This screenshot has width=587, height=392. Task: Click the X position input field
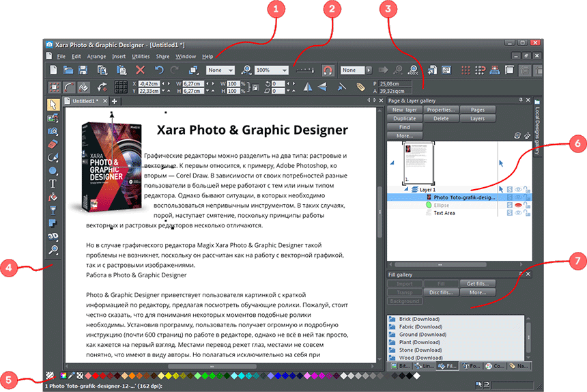coord(149,84)
